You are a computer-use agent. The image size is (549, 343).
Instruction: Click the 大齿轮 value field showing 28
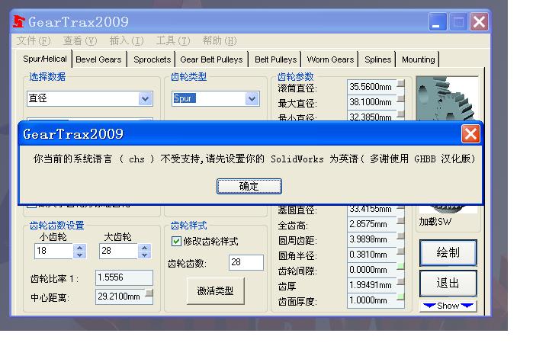click(119, 251)
